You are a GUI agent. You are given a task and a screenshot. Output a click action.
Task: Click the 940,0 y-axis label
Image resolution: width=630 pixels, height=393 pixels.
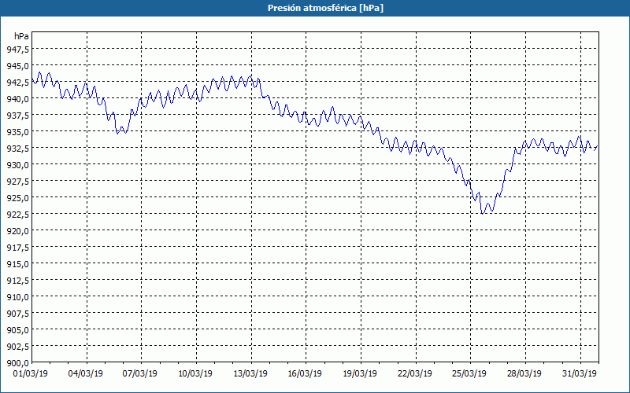tap(17, 99)
